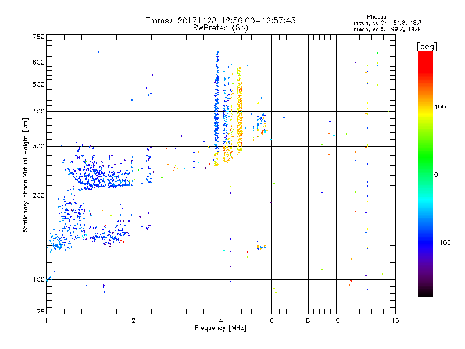Click the 'Stationary phase Virtual Height [km]' axis label
The height and width of the screenshot is (349, 465).
[26, 174]
